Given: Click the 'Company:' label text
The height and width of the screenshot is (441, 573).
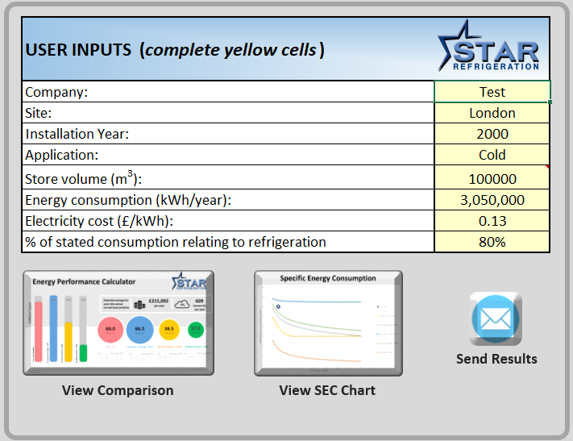Looking at the screenshot, I should pos(56,92).
